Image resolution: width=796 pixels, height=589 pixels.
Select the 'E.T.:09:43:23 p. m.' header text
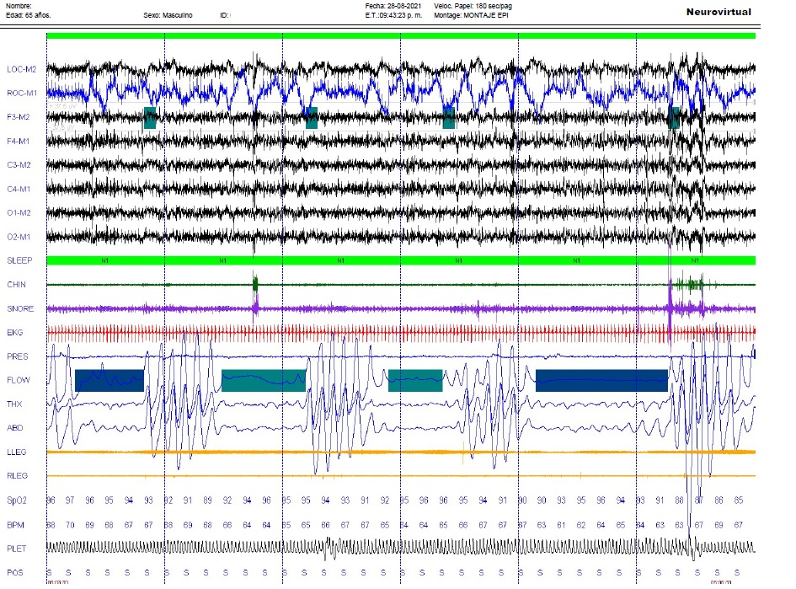tap(393, 15)
